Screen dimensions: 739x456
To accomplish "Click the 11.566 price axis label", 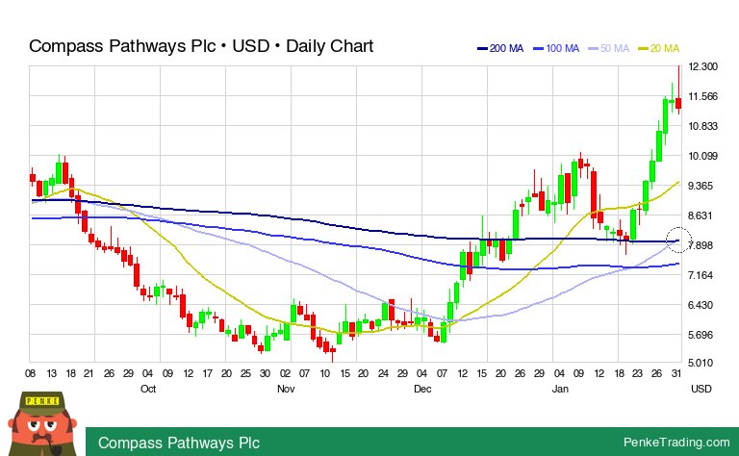I will pyautogui.click(x=702, y=96).
